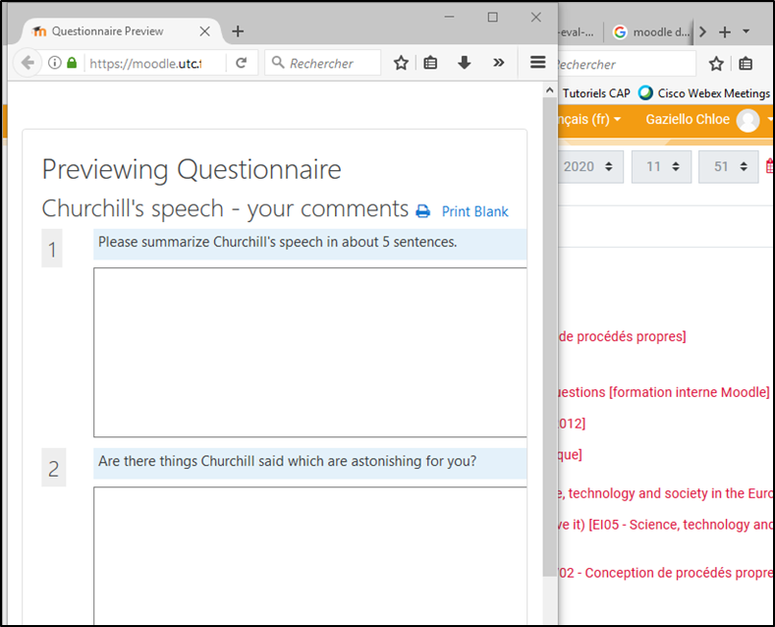Open the site information icon beside the URL
Viewport: 775px width, 627px height.
[x=55, y=63]
